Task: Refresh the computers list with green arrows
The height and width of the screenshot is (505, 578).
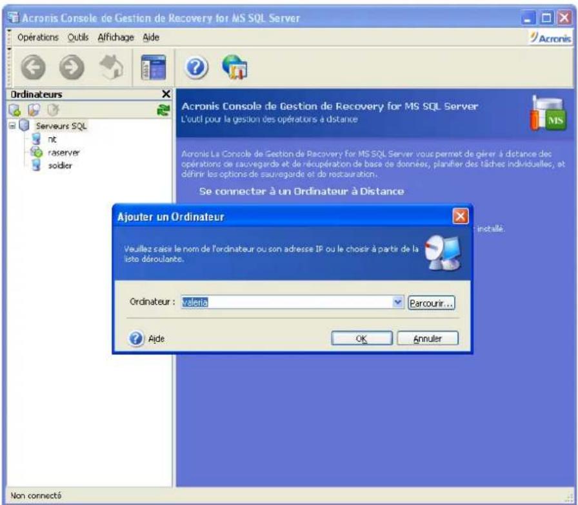Action: point(163,110)
